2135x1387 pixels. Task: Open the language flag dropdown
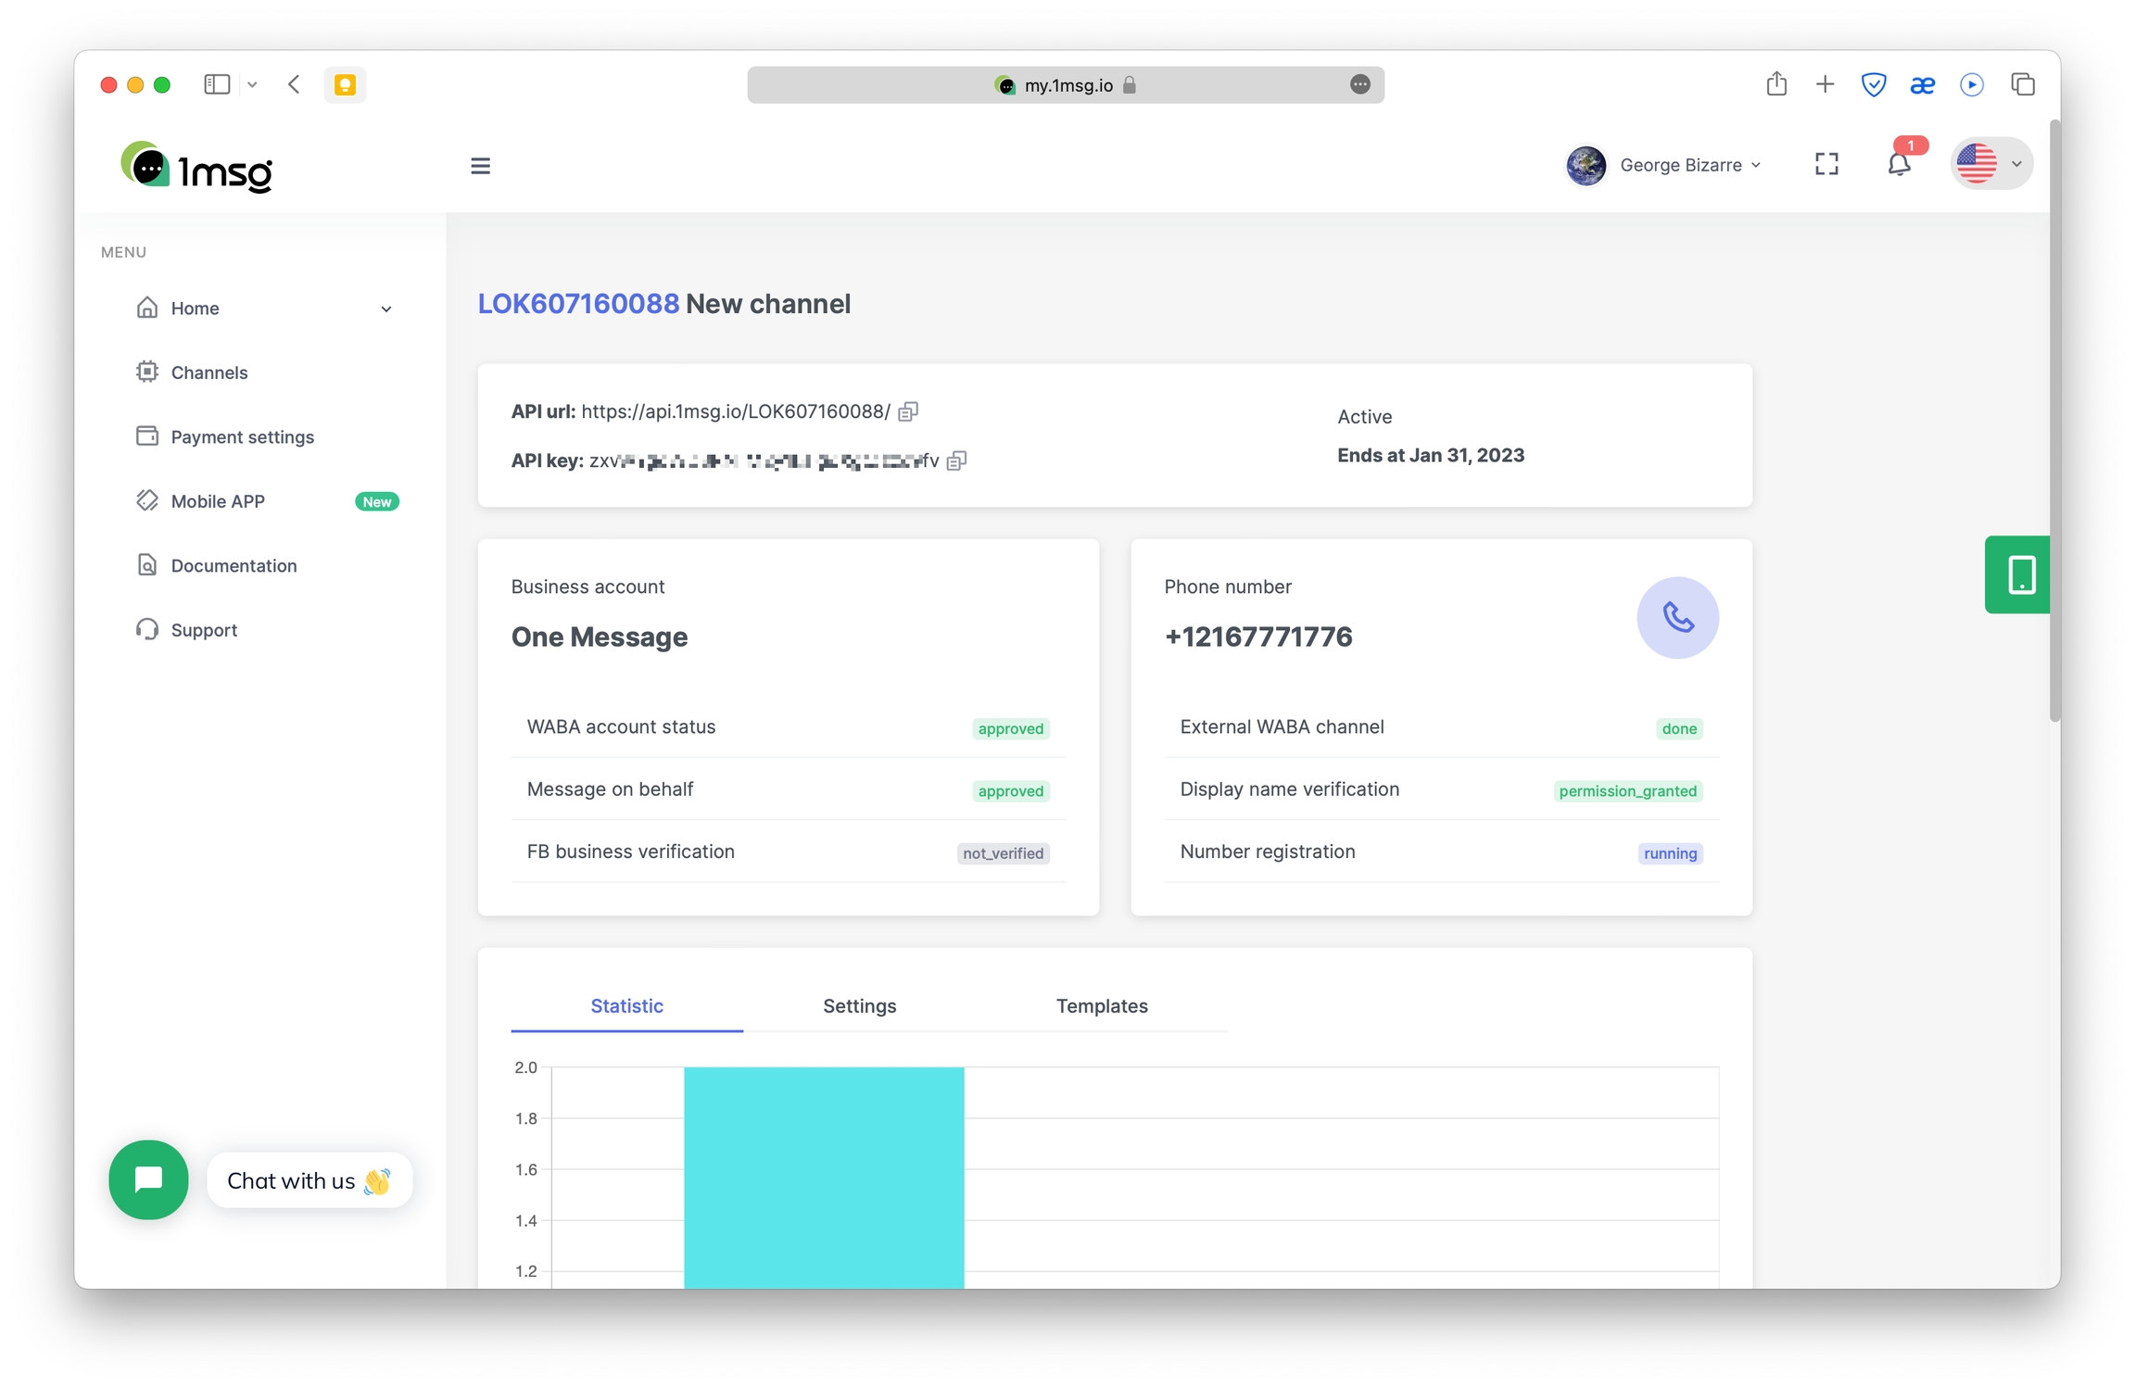1990,165
